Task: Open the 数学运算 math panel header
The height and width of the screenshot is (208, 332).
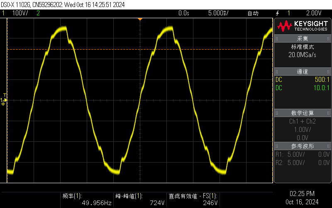Action: tap(302, 113)
